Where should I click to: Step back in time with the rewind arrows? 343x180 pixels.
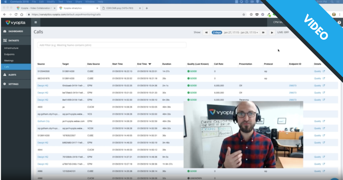click(x=206, y=33)
